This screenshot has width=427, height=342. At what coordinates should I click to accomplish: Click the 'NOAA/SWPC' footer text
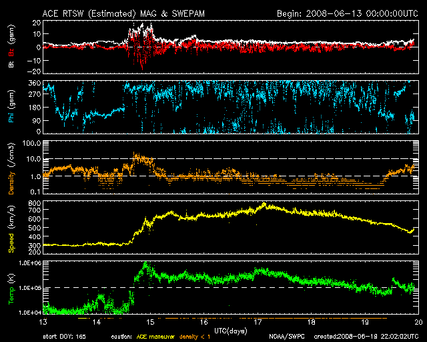coord(287,337)
